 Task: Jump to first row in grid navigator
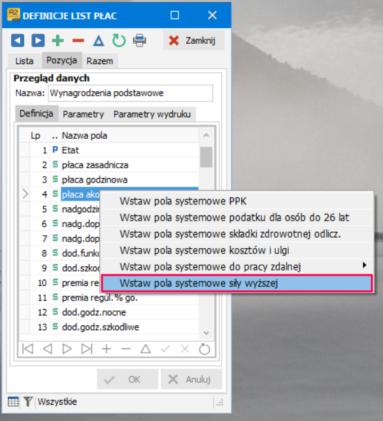[x=28, y=349]
